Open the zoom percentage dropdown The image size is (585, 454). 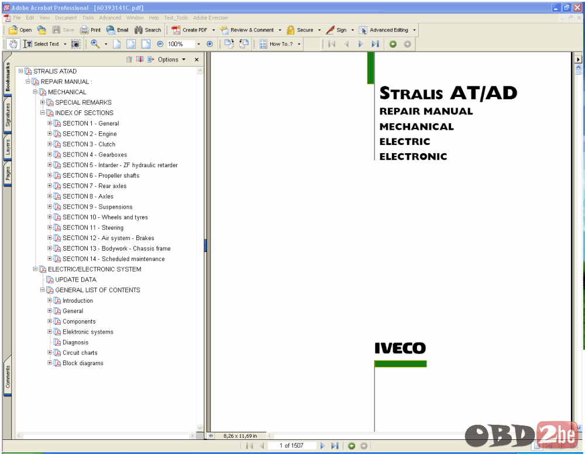[x=198, y=44]
